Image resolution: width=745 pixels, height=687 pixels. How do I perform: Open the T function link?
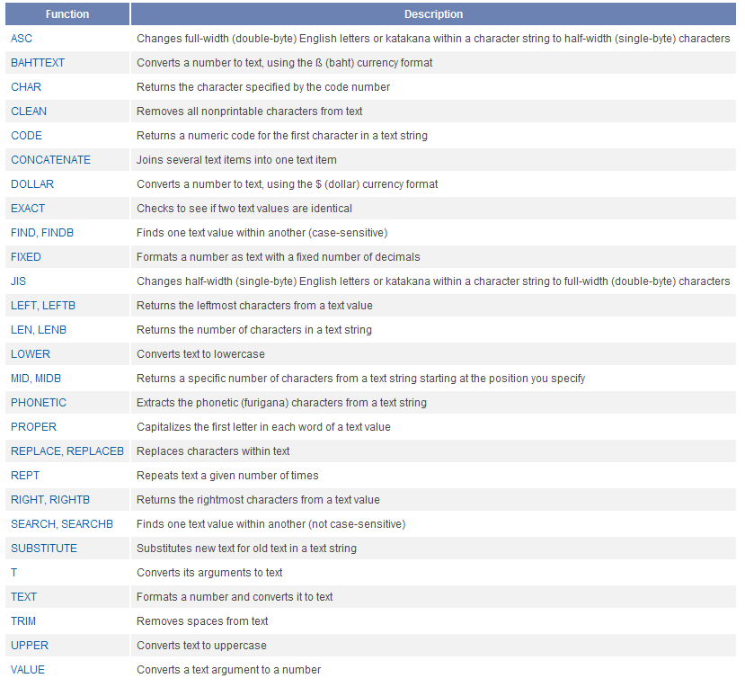point(14,572)
